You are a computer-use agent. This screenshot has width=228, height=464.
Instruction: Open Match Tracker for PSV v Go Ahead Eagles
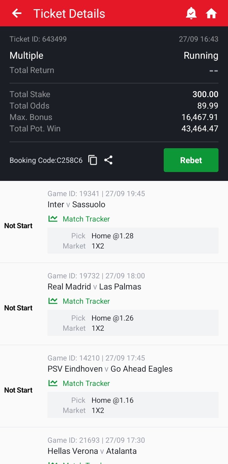click(86, 383)
